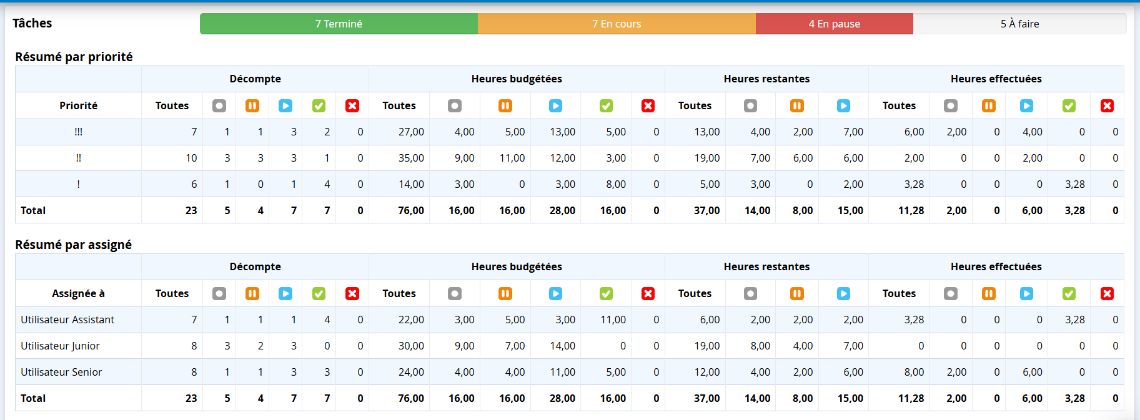Image resolution: width=1140 pixels, height=420 pixels.
Task: Click the 'Résumé par assigné' heading
Action: pos(73,245)
